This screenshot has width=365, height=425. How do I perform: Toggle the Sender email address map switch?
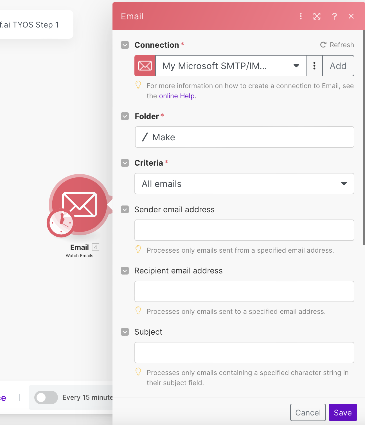point(125,209)
